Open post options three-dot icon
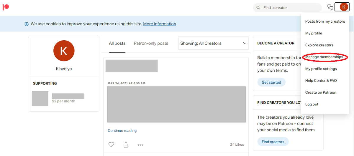The image size is (354, 156). (141, 145)
